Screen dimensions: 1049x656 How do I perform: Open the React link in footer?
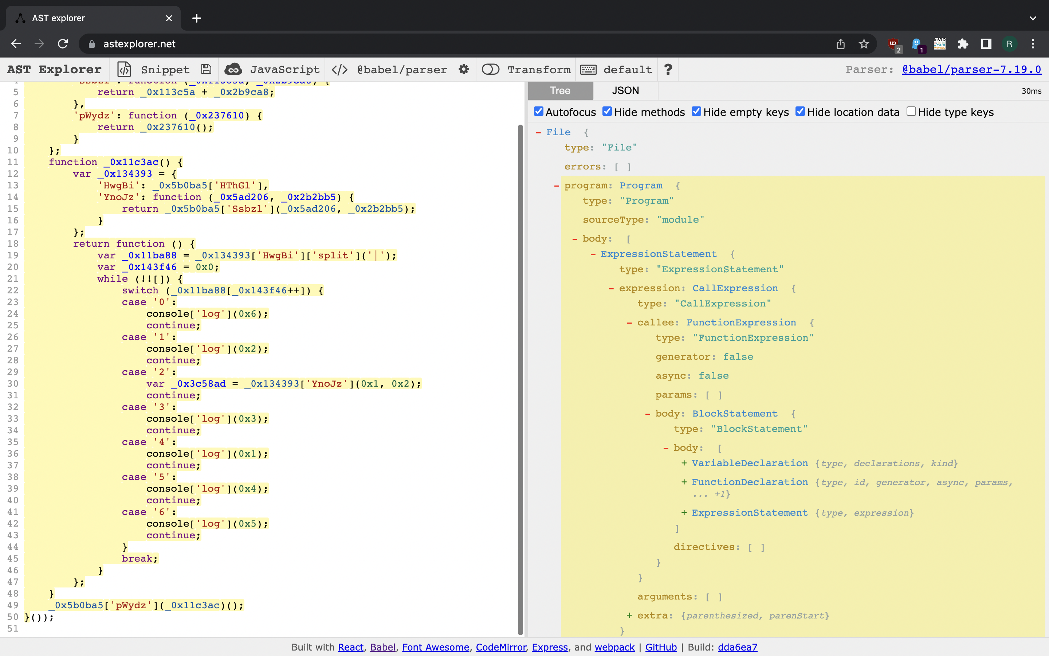pos(351,647)
